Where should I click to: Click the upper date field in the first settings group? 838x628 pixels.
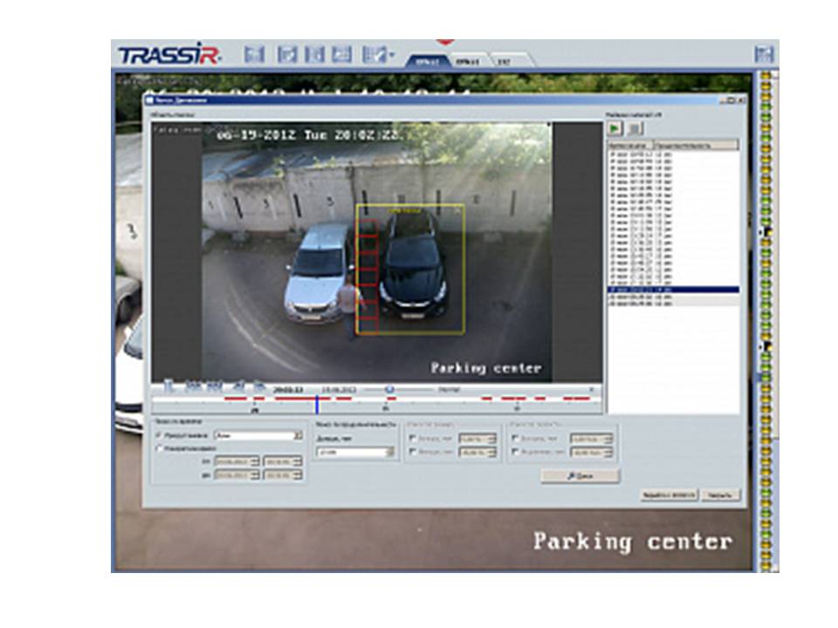(x=237, y=461)
